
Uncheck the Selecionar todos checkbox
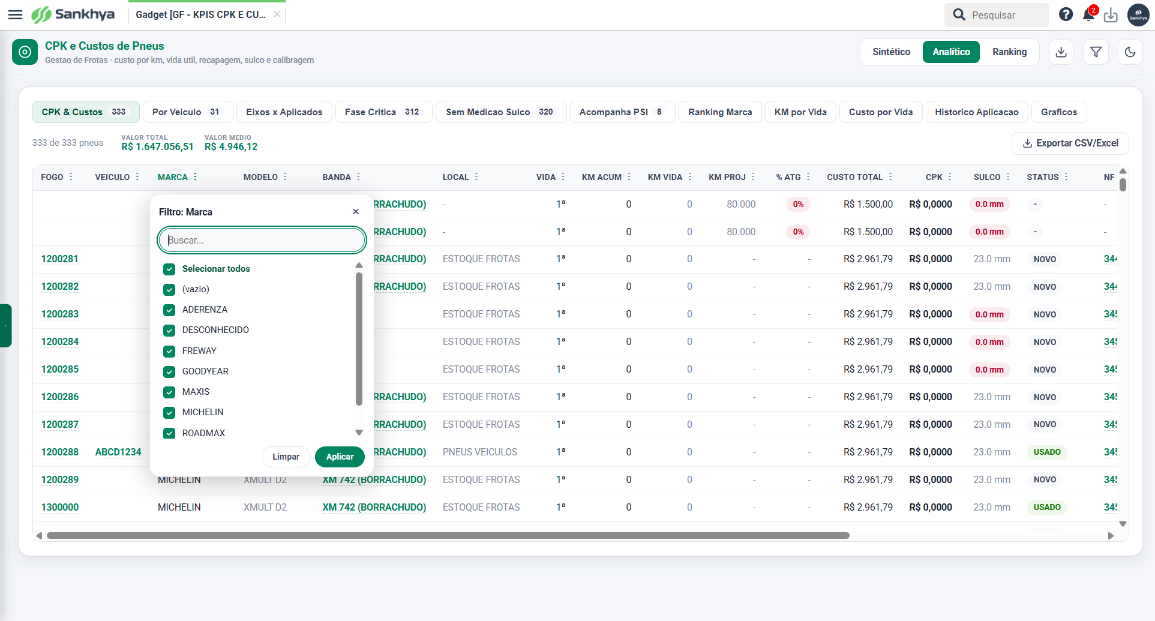pyautogui.click(x=169, y=269)
